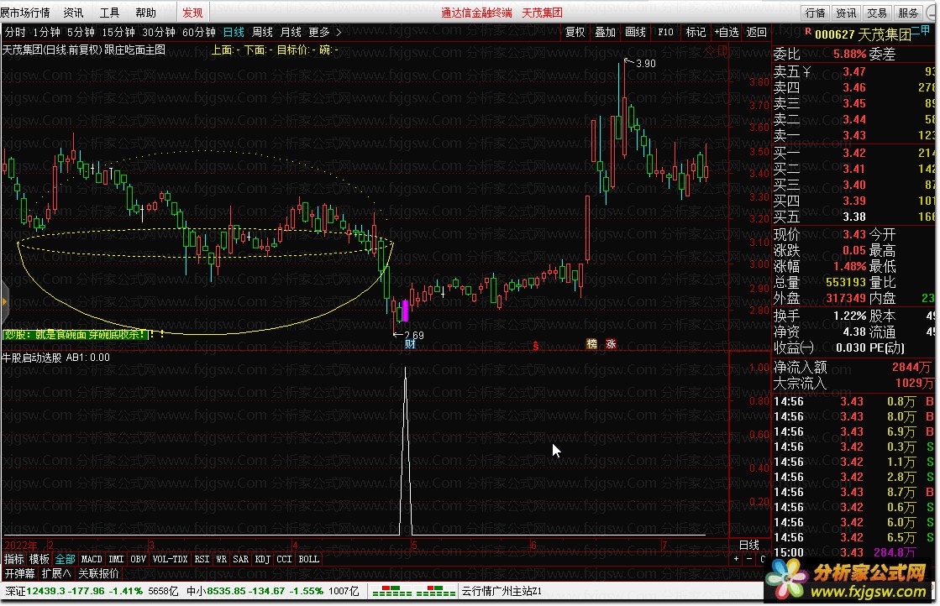Click 牛股启动选股 AB1 indicator label
This screenshot has width=940, height=606.
tap(55, 358)
